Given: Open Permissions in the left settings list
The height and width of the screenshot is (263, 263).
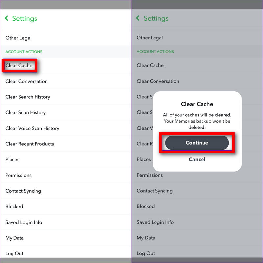Looking at the screenshot, I should (x=18, y=175).
